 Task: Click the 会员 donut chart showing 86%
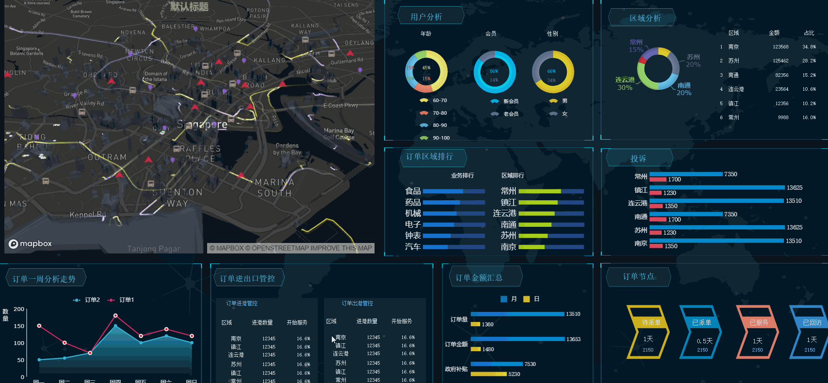coord(494,72)
